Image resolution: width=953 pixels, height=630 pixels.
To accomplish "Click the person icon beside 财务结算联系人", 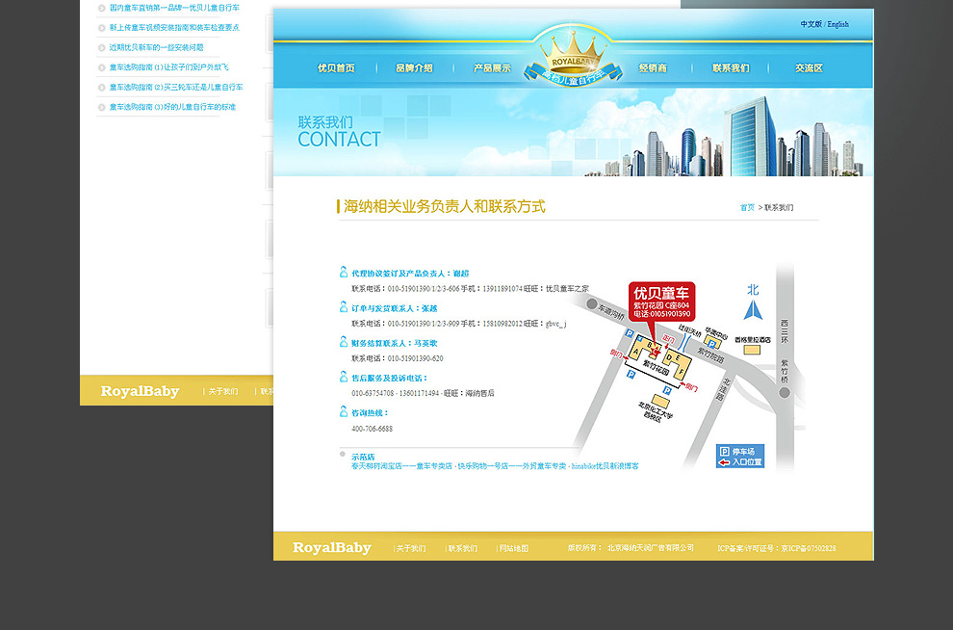I will (344, 342).
